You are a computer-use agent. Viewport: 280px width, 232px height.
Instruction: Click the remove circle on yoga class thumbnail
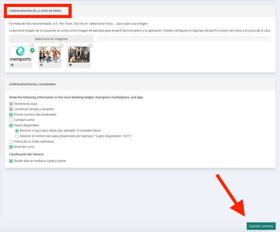coord(61,46)
